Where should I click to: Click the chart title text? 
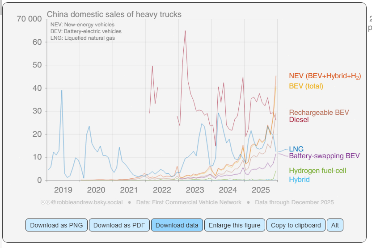114,14
